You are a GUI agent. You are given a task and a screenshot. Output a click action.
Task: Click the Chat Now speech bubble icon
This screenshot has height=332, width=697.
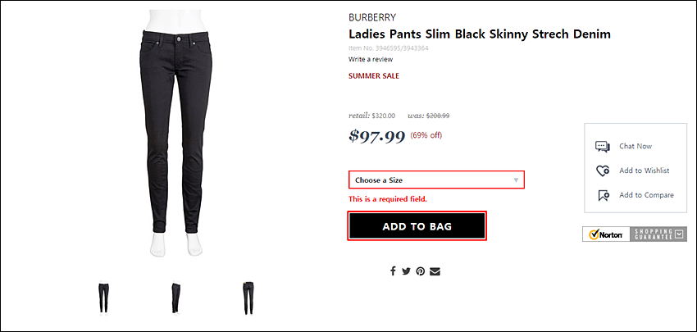coord(603,147)
